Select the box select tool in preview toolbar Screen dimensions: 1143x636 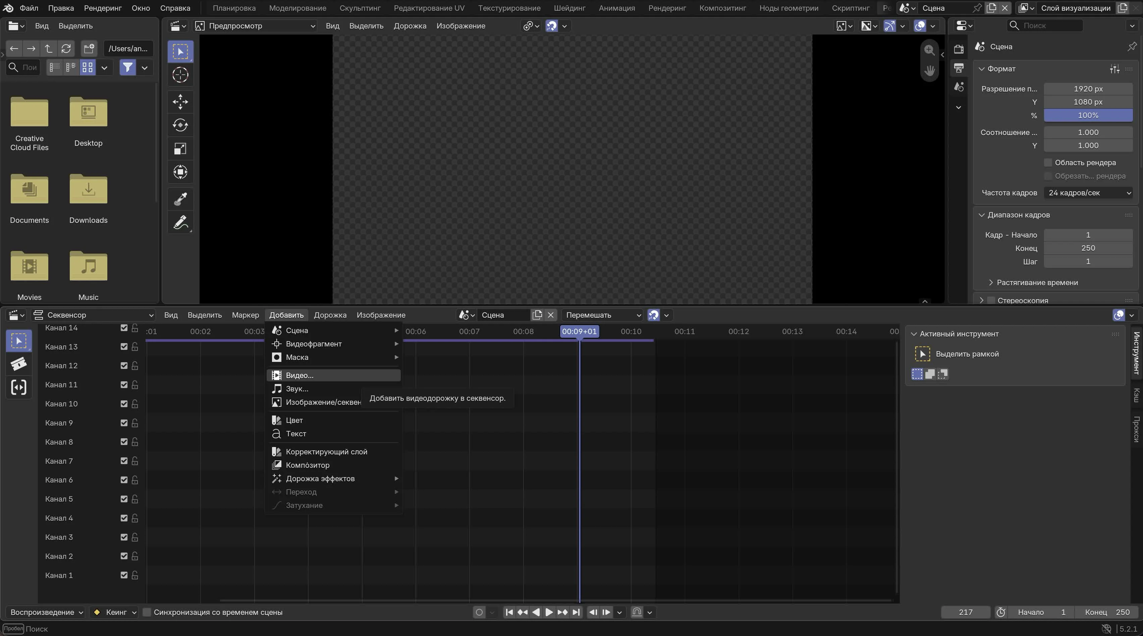[x=180, y=52]
